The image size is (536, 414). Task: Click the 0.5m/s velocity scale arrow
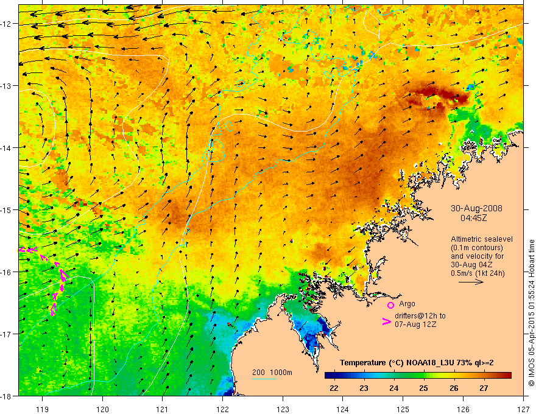[x=471, y=282]
